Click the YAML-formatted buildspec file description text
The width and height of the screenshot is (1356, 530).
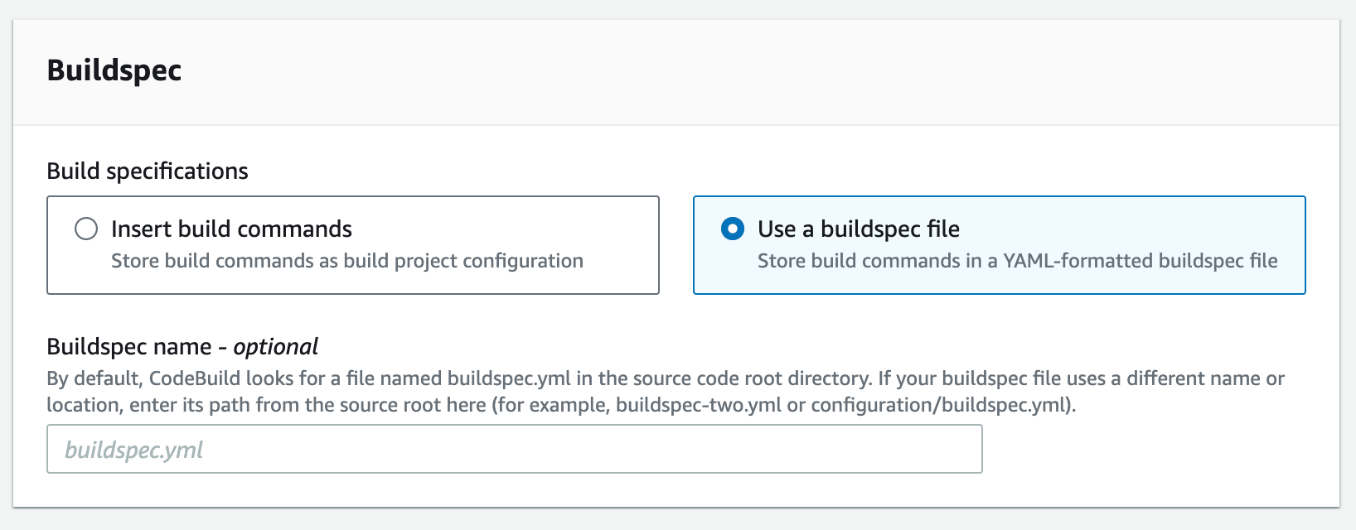coord(1016,260)
